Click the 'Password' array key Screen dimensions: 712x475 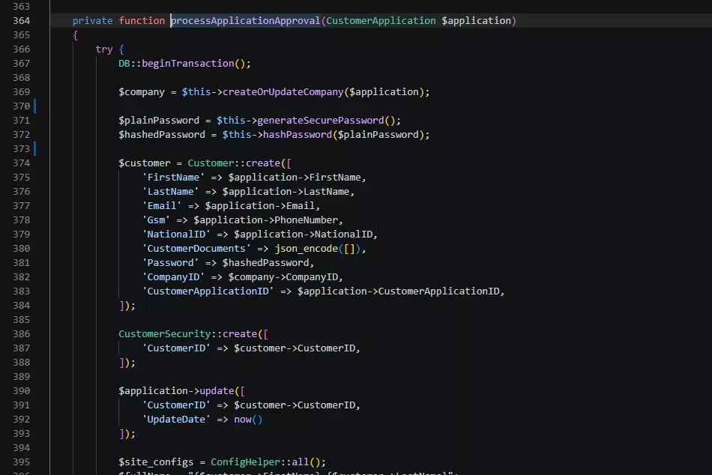click(x=170, y=262)
